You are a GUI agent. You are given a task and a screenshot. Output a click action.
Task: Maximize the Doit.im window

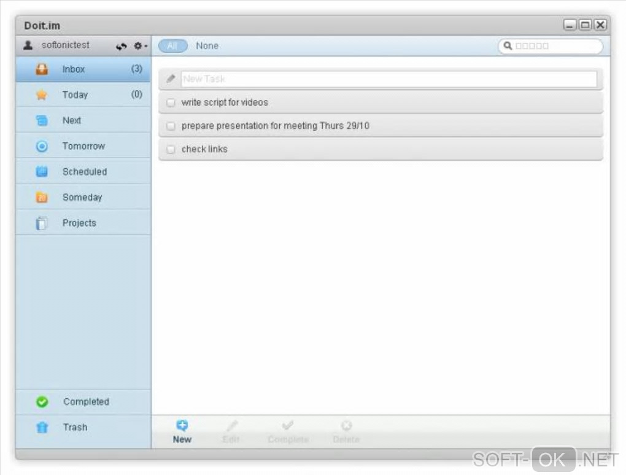[x=585, y=25]
